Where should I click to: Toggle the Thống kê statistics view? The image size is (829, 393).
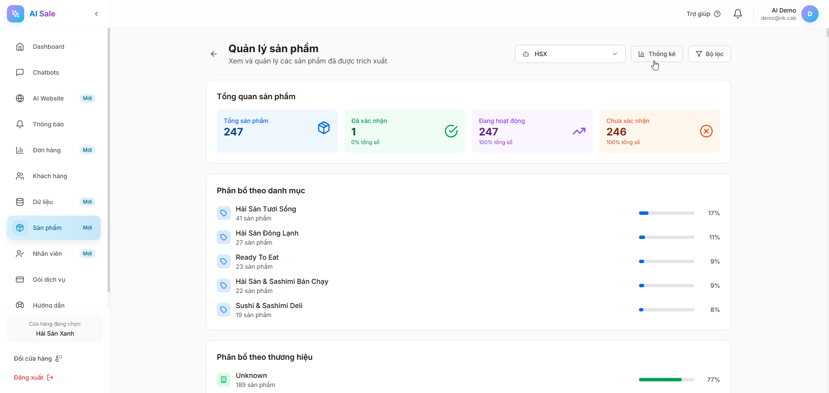click(656, 54)
